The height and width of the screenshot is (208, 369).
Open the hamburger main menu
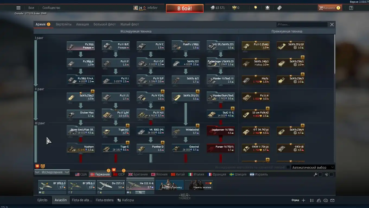18,8
